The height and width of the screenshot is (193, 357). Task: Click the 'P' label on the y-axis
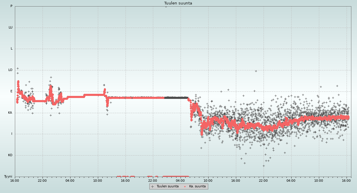coord(11,6)
